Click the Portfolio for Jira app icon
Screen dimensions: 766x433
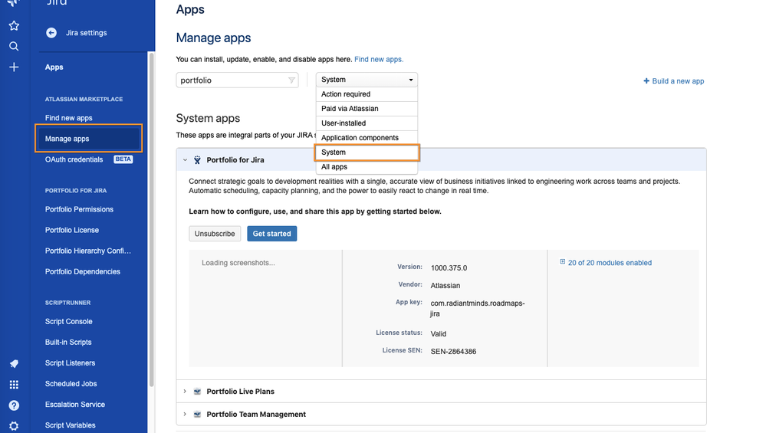tap(197, 160)
